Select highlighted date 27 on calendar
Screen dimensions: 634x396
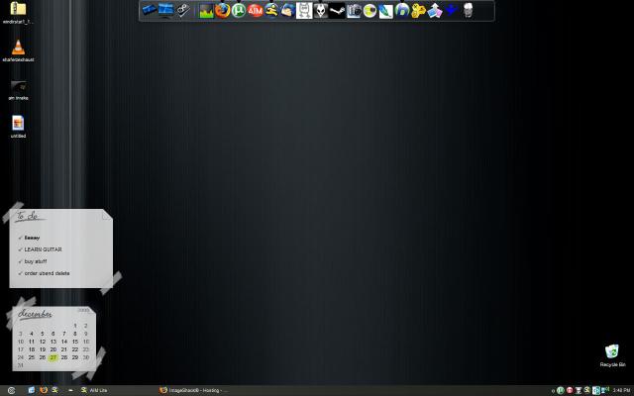click(x=53, y=357)
